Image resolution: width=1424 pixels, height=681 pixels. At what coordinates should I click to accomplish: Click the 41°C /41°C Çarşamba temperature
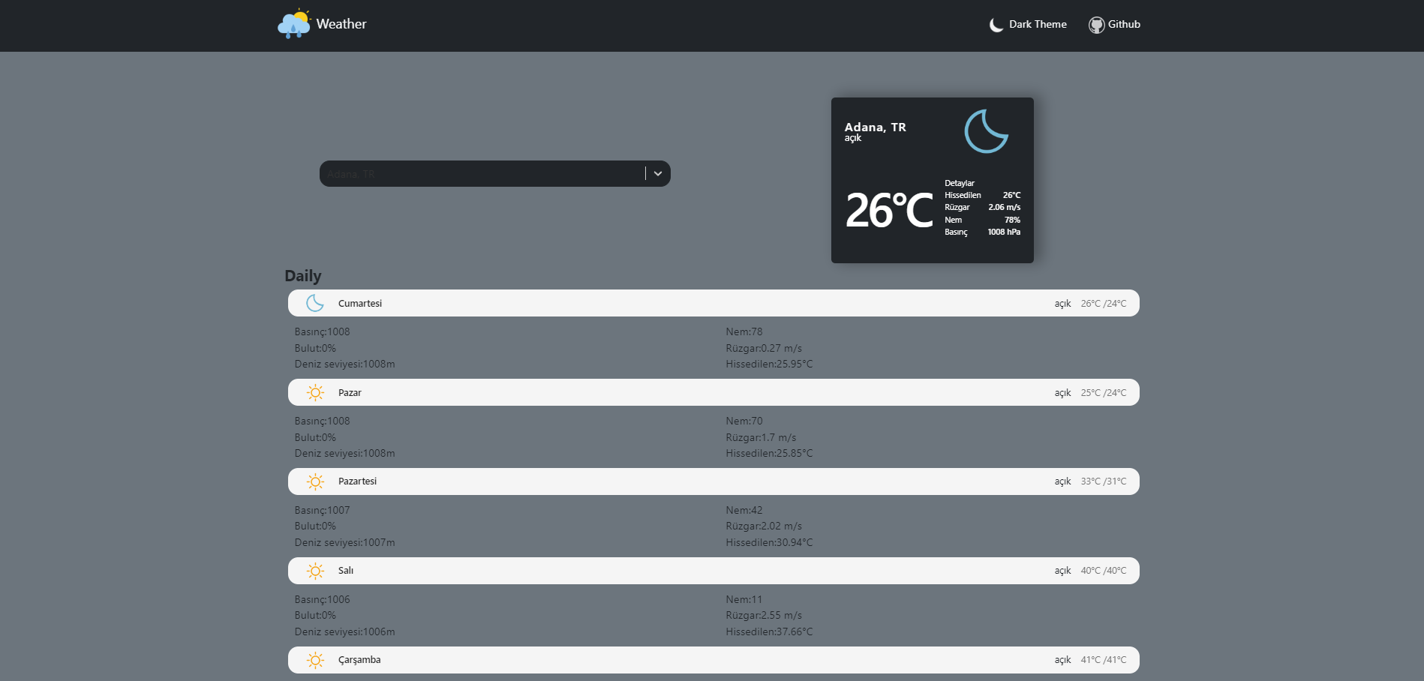pyautogui.click(x=1104, y=660)
